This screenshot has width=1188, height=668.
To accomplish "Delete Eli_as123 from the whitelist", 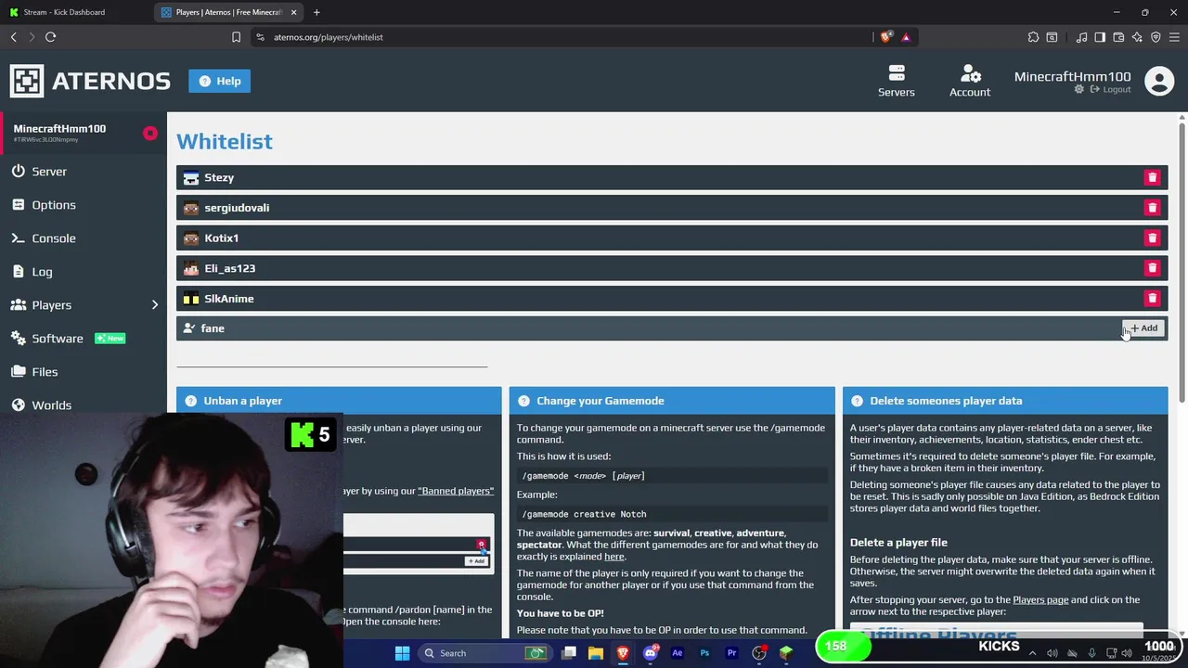I will coord(1152,268).
